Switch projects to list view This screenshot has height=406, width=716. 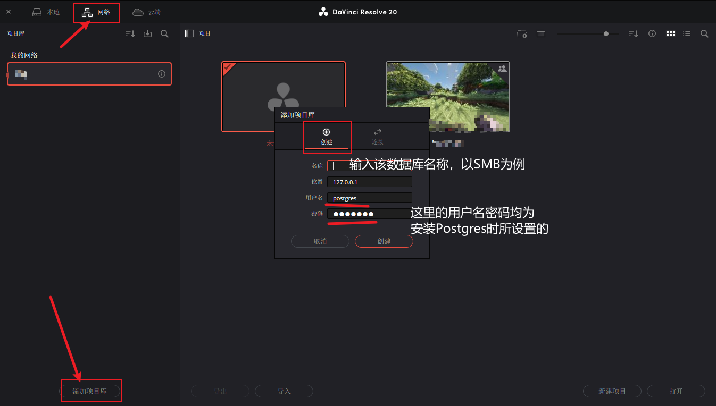687,33
